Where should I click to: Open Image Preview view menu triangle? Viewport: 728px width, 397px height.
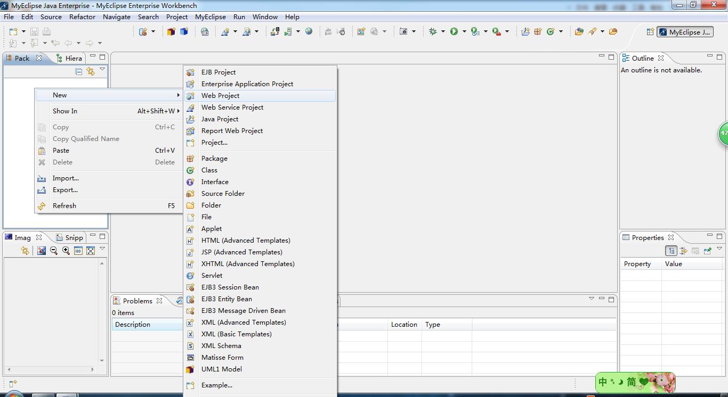pos(102,249)
